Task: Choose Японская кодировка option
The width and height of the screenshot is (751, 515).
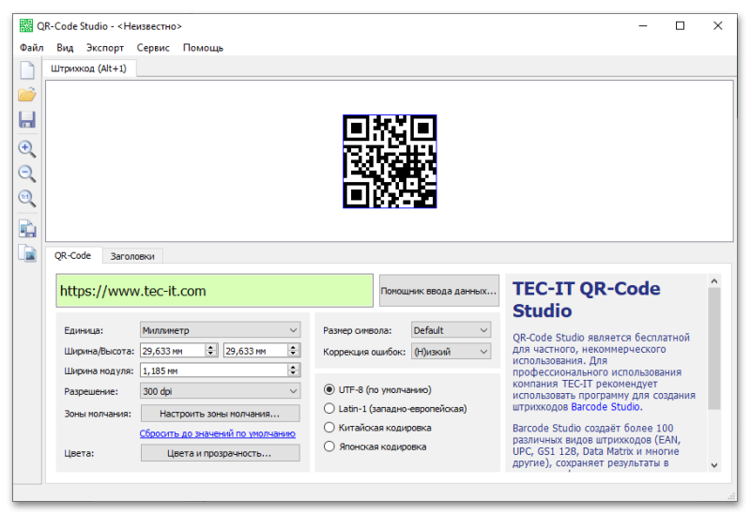Action: coord(330,447)
